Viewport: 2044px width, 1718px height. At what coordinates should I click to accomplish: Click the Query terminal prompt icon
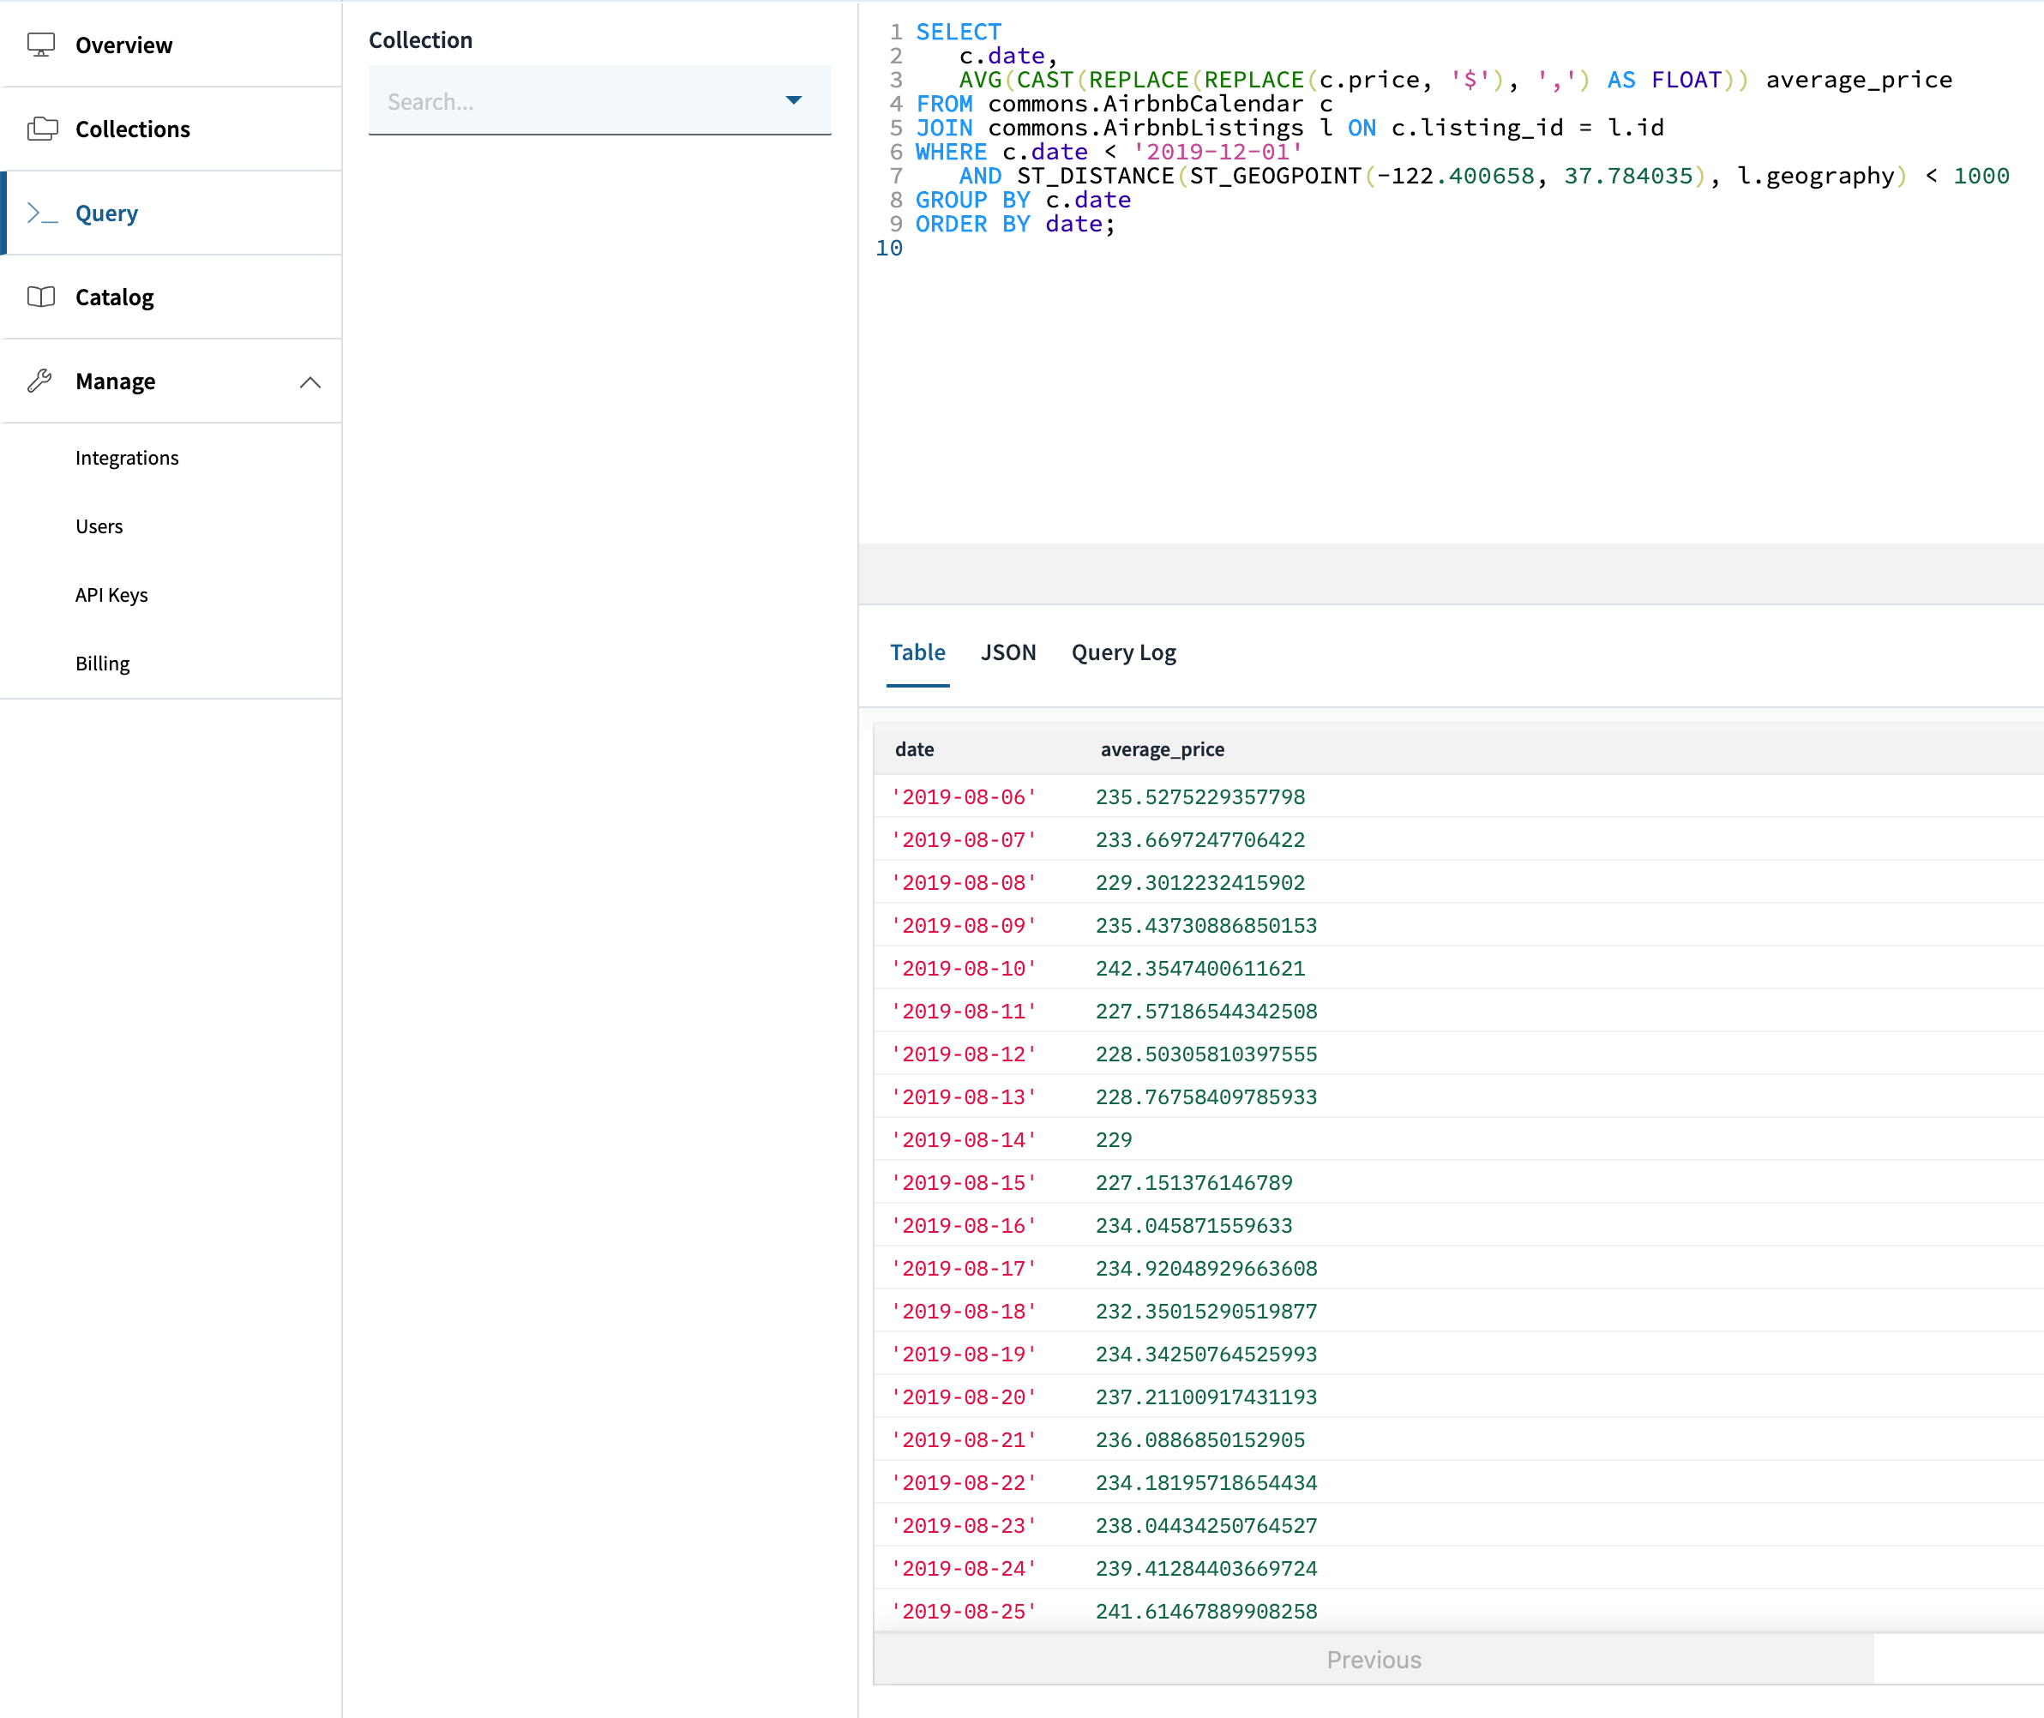pyautogui.click(x=42, y=213)
